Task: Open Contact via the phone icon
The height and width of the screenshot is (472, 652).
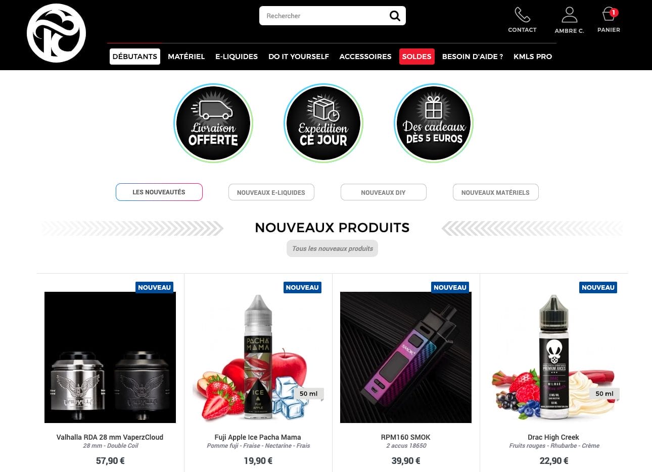Action: 522,15
